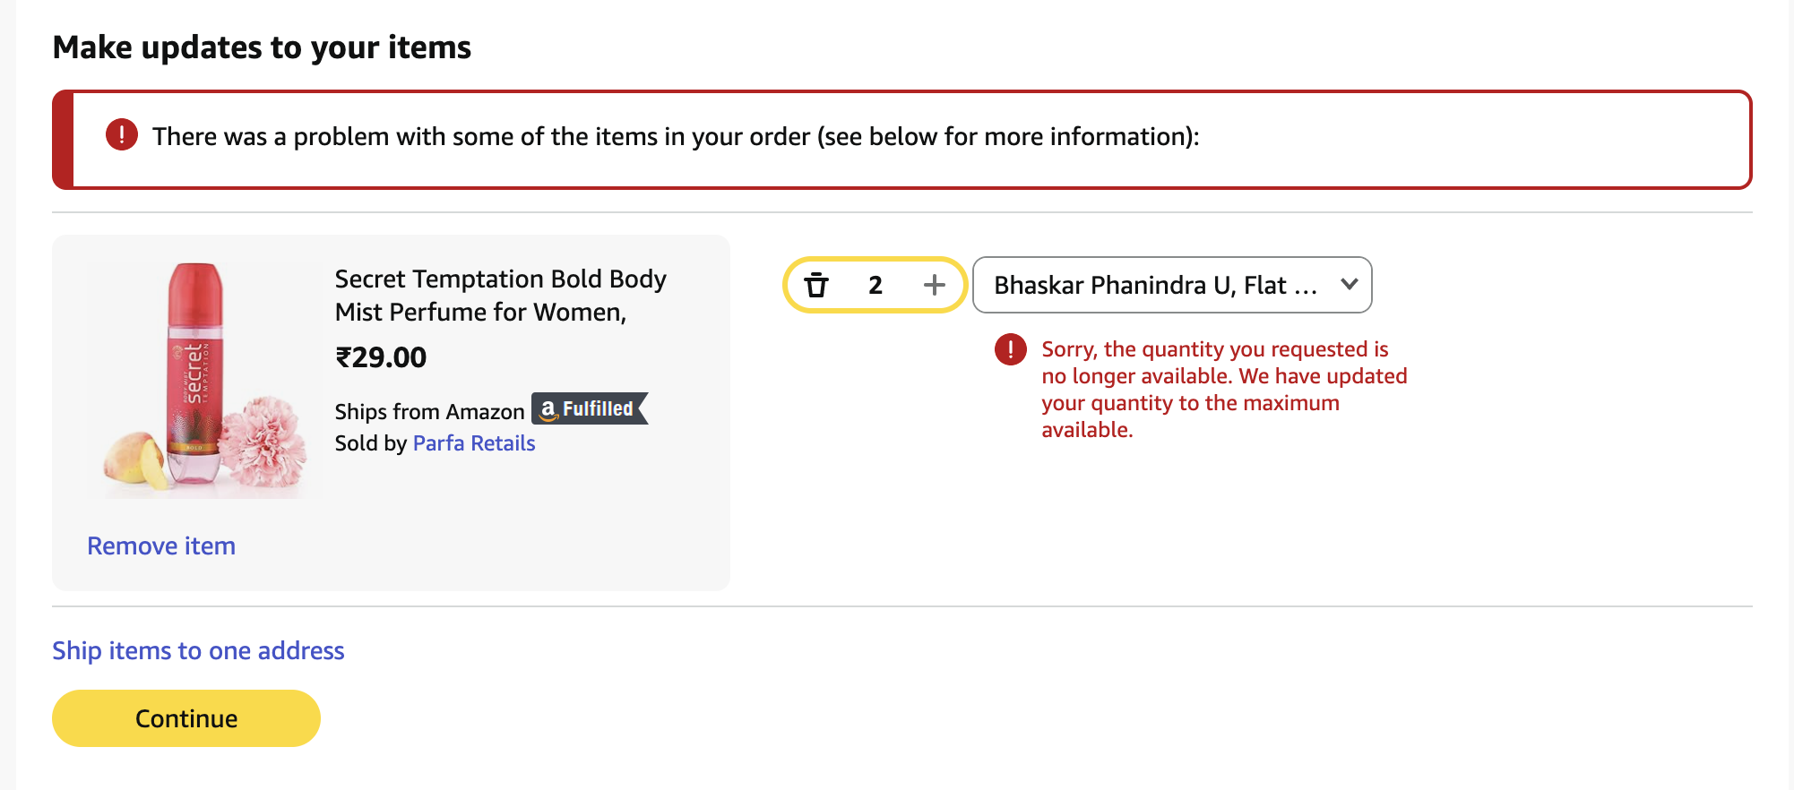Screen dimensions: 1794x790
Task: Click the order problem banner text
Action: point(675,136)
